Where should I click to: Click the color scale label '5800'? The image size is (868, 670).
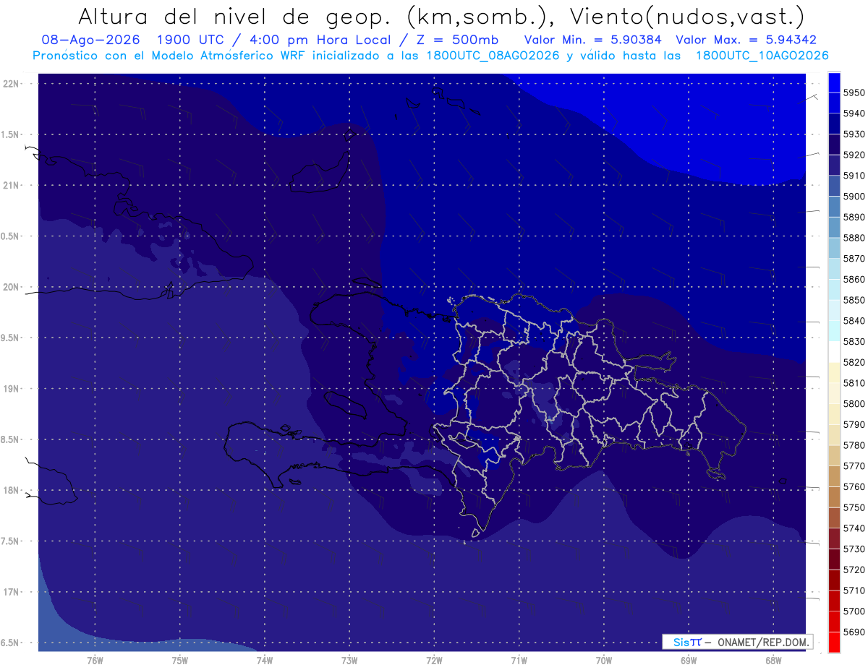pos(854,404)
